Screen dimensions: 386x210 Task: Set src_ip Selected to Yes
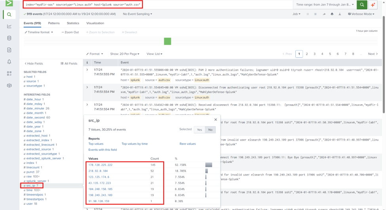coord(200,129)
